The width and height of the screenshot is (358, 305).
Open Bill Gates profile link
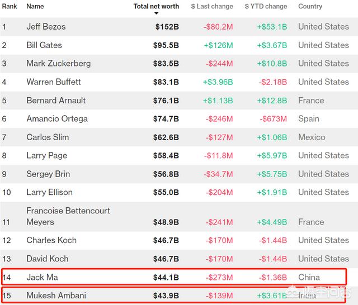44,45
